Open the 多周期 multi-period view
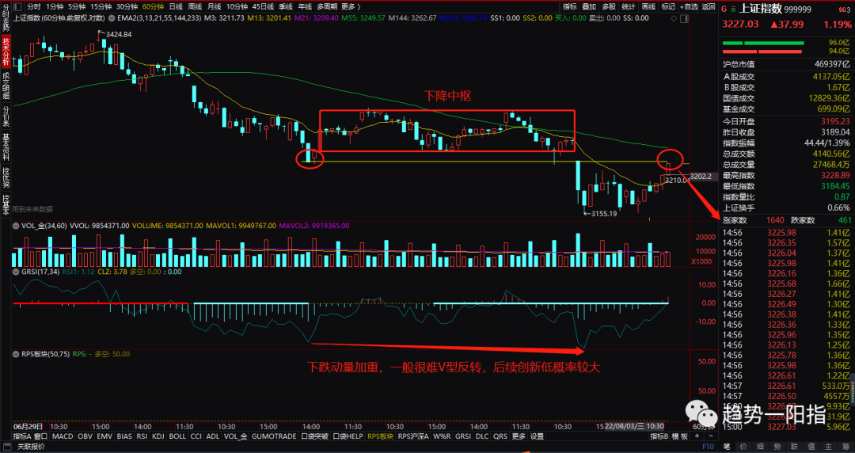Viewport: 855px width, 453px height. click(327, 6)
